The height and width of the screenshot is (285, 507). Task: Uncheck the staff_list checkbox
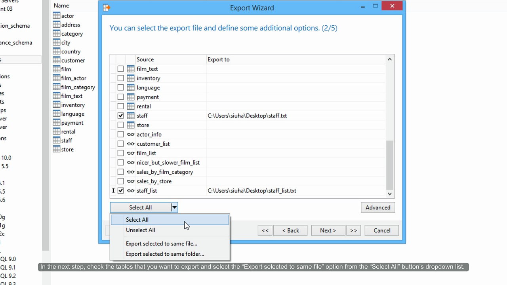click(x=121, y=191)
